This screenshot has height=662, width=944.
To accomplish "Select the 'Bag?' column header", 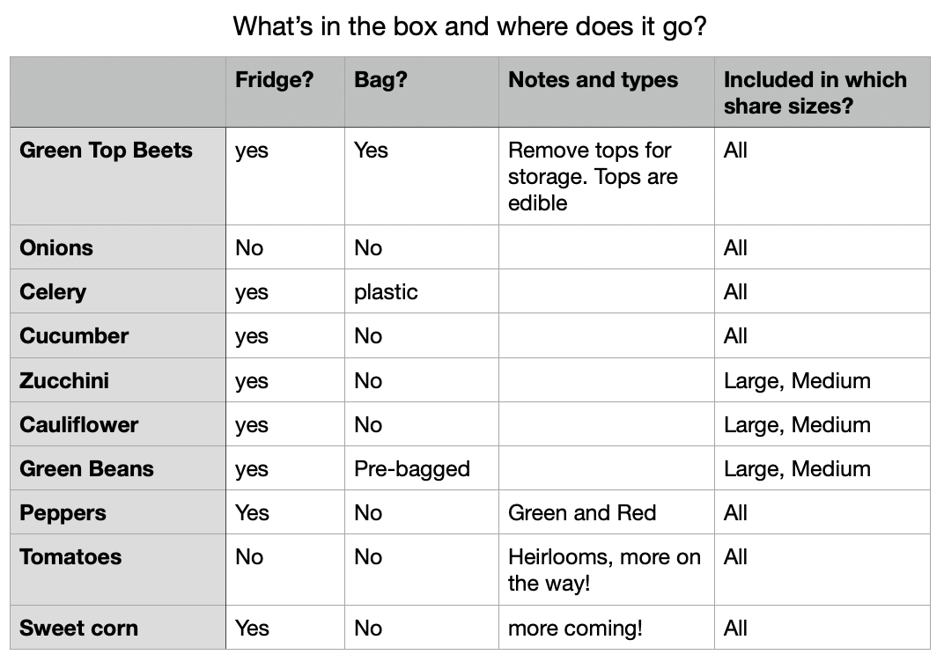I will pyautogui.click(x=380, y=79).
